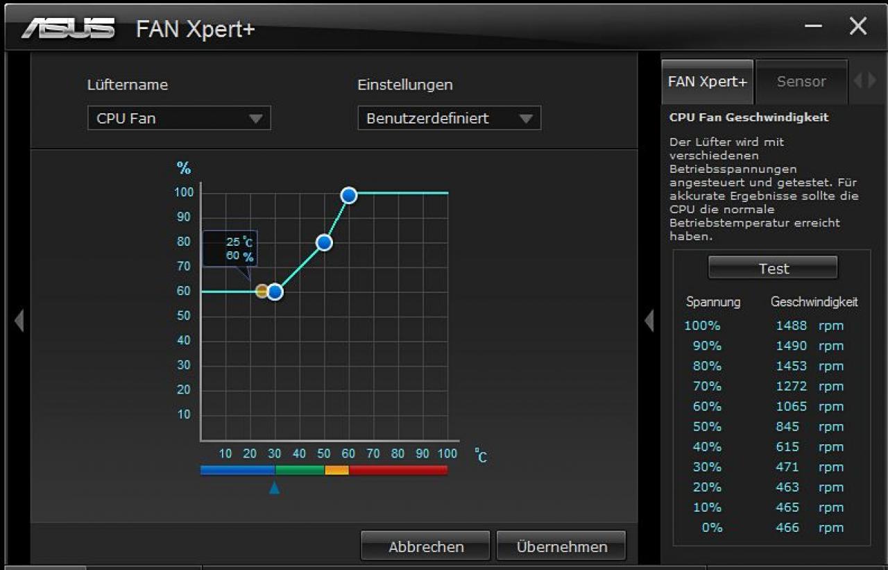Image resolution: width=888 pixels, height=570 pixels.
Task: Click the 466 rpm value at 0%
Action: 810,527
